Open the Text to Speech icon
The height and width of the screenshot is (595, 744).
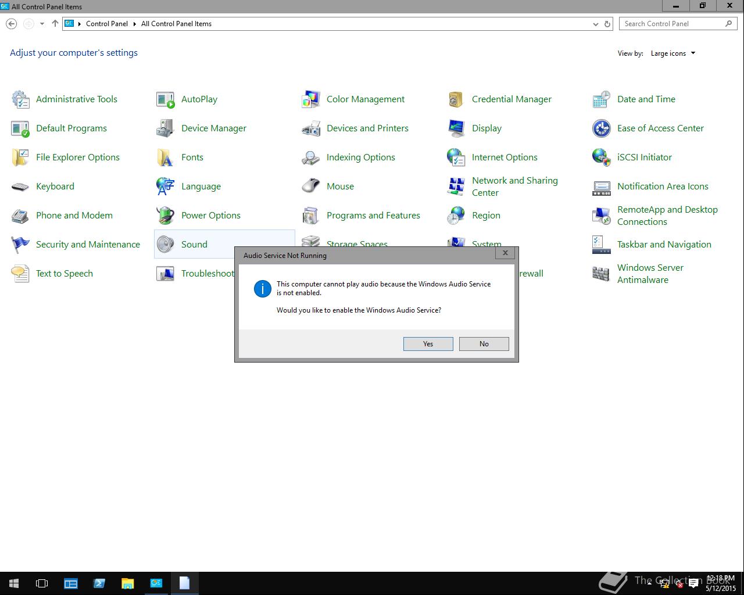click(20, 274)
